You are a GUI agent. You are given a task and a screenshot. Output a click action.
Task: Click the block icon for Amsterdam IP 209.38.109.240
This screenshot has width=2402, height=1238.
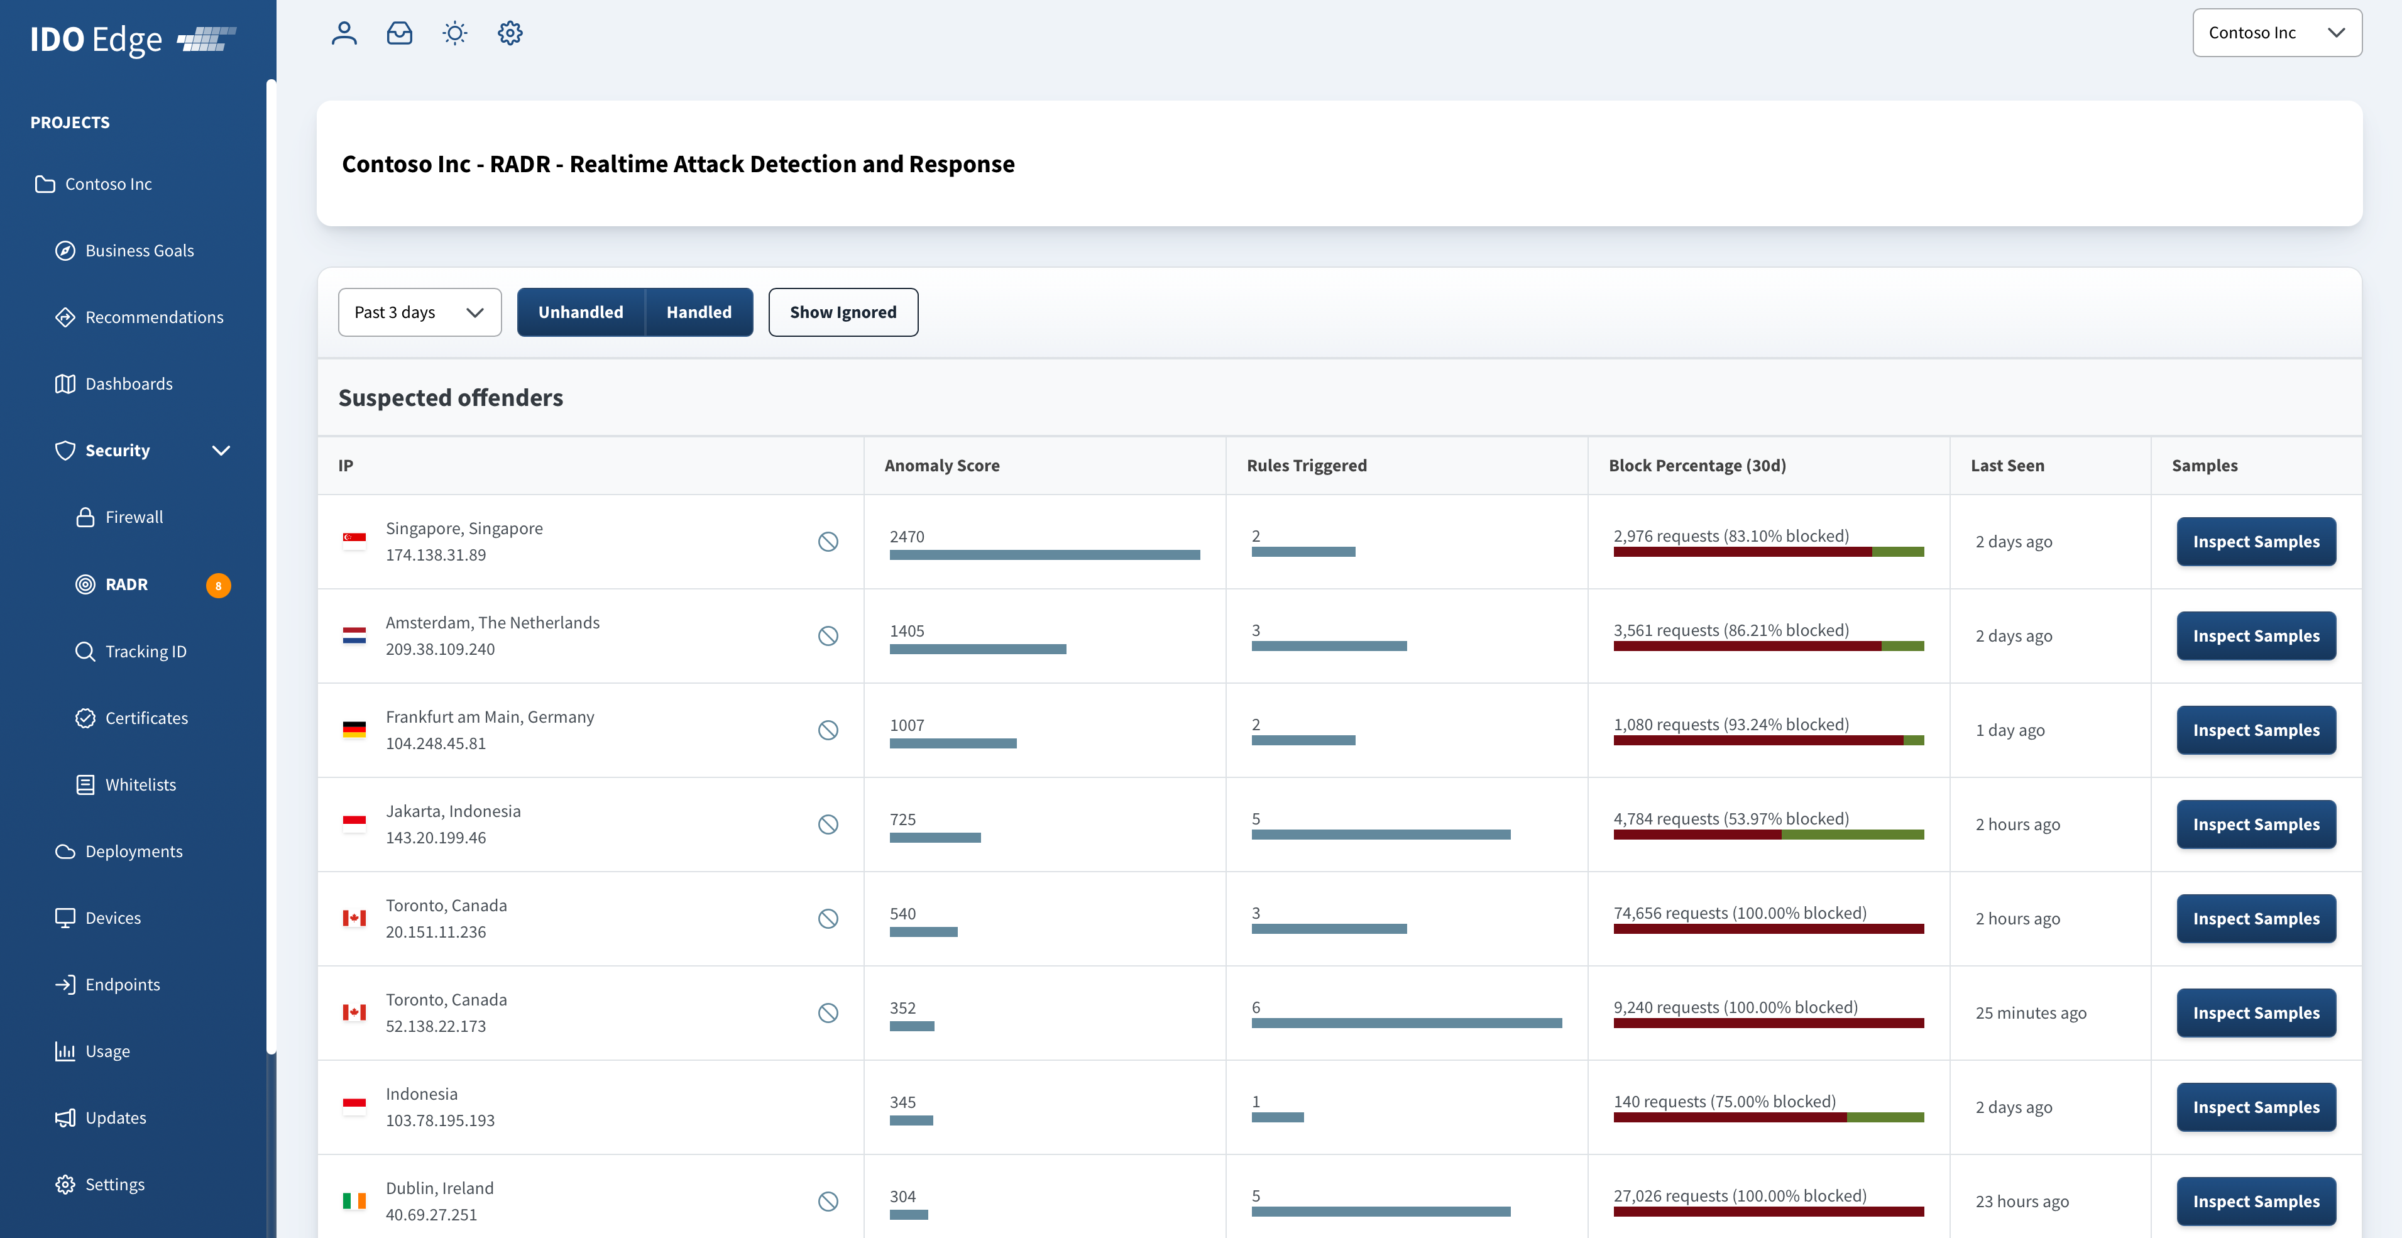[828, 636]
